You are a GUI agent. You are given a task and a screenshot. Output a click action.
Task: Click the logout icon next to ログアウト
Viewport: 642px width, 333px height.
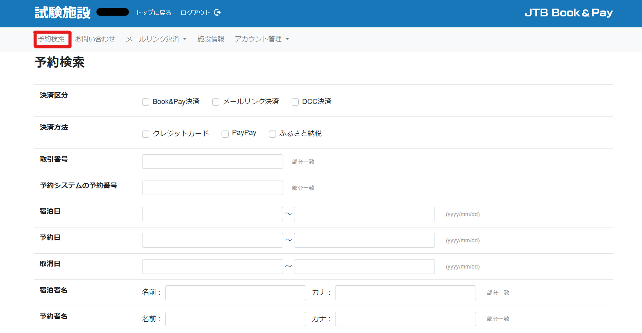pyautogui.click(x=218, y=13)
